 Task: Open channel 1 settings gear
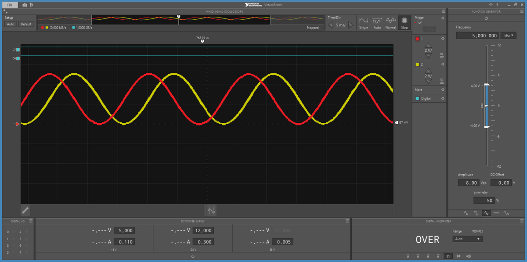tap(443, 39)
